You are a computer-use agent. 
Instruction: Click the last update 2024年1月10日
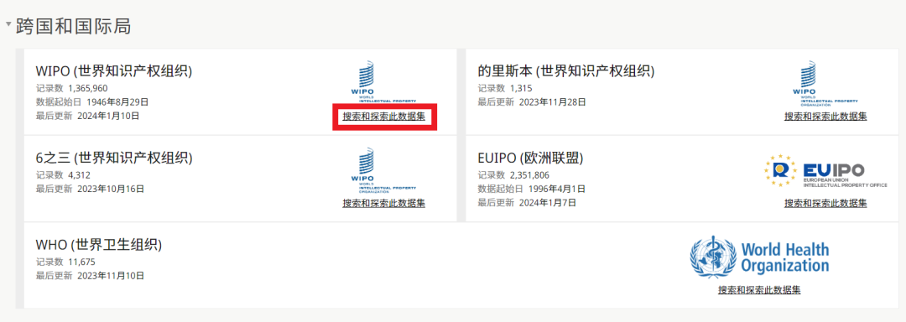pyautogui.click(x=108, y=116)
